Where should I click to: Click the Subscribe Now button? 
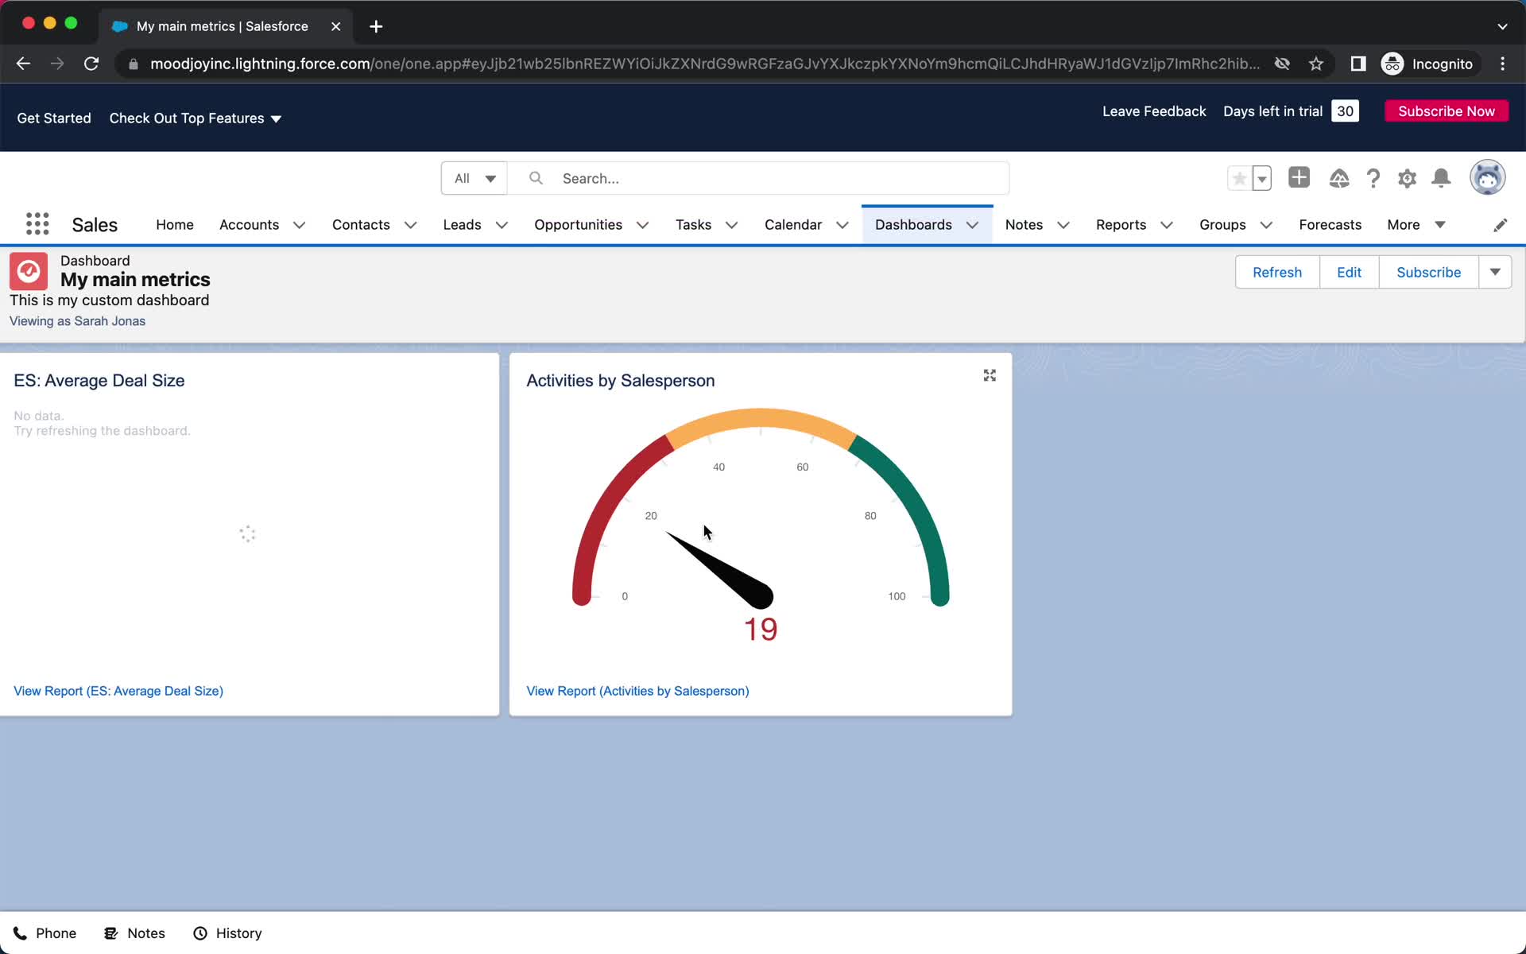tap(1446, 111)
